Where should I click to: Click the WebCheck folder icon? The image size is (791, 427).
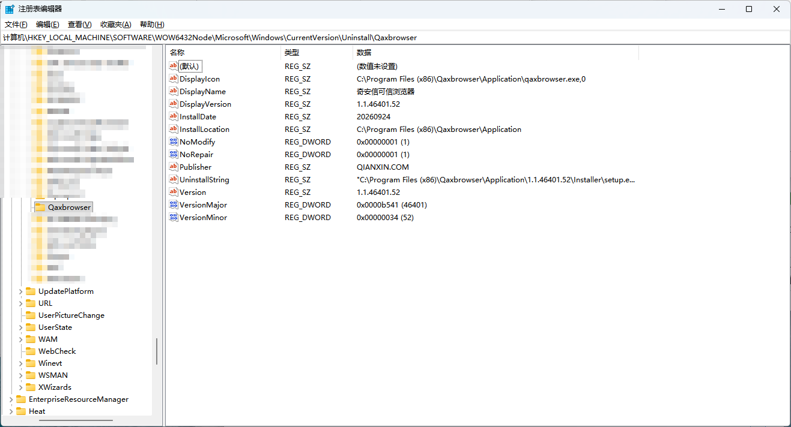[31, 351]
